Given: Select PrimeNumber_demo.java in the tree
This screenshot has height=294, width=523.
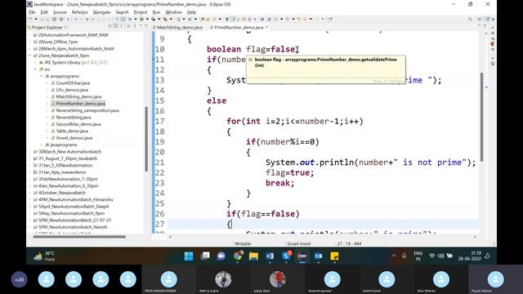Looking at the screenshot, I should 80,104.
